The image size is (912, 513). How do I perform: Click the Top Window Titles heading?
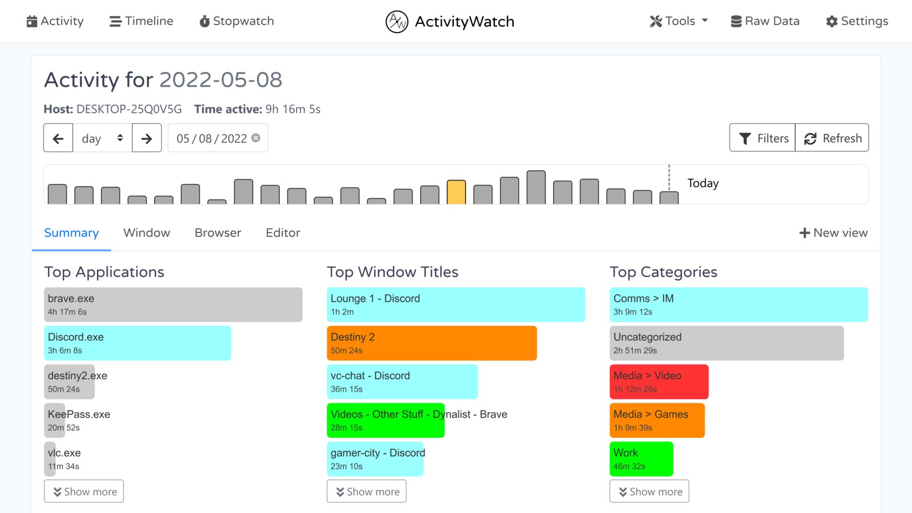[393, 272]
